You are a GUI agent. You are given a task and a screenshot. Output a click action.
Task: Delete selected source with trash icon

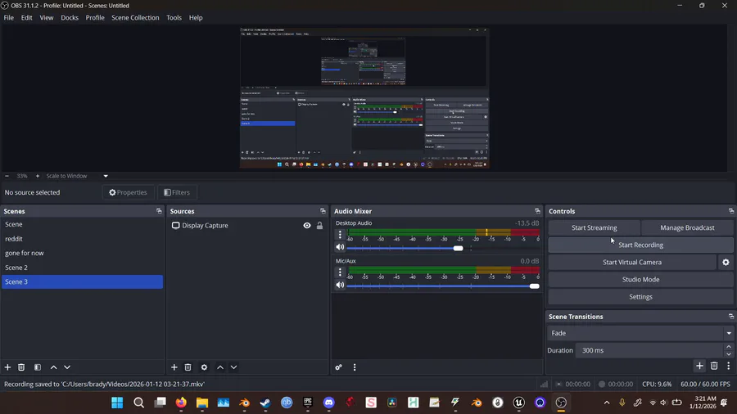[188, 367]
